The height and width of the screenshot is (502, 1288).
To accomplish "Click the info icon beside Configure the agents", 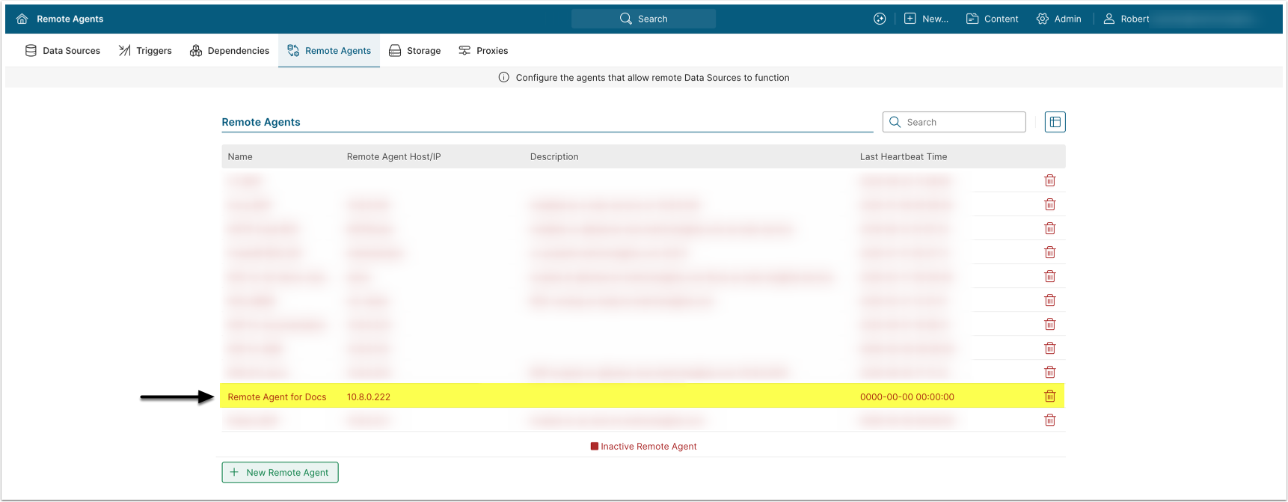I will pos(504,78).
